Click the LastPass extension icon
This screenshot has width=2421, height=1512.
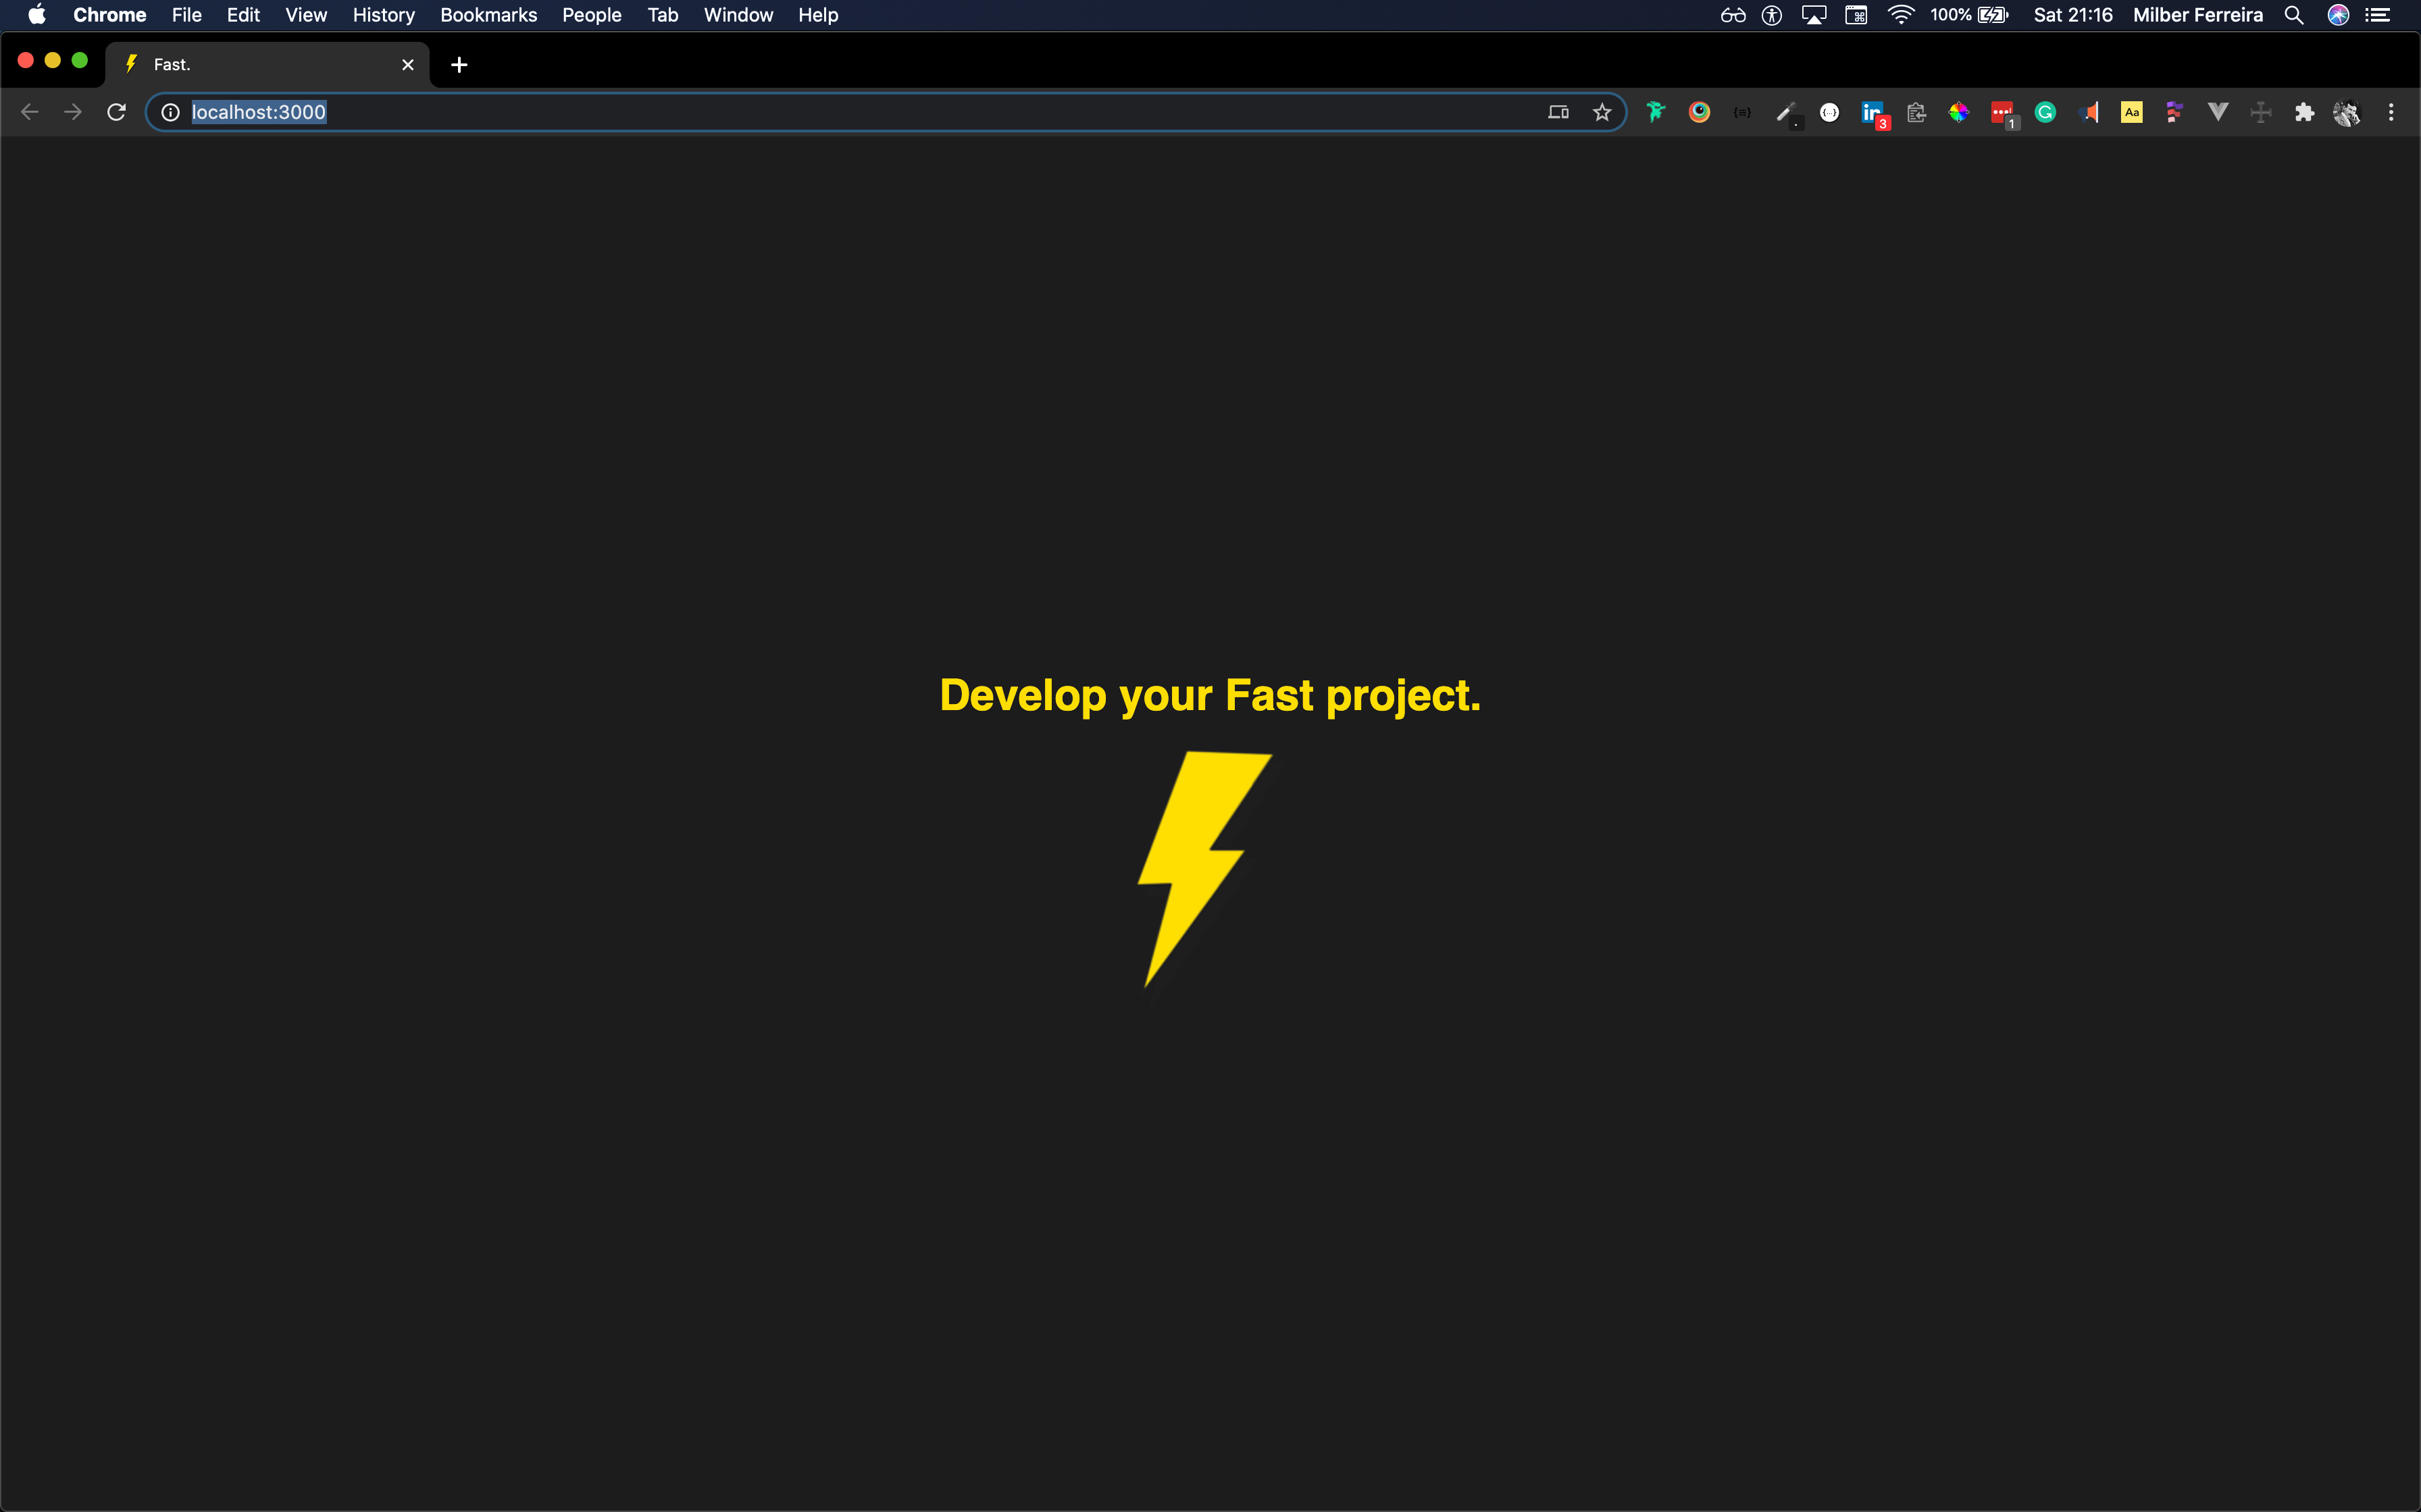click(2001, 112)
